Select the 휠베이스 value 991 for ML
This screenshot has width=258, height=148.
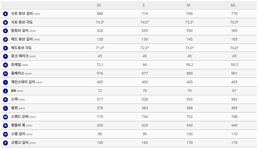coord(234,73)
